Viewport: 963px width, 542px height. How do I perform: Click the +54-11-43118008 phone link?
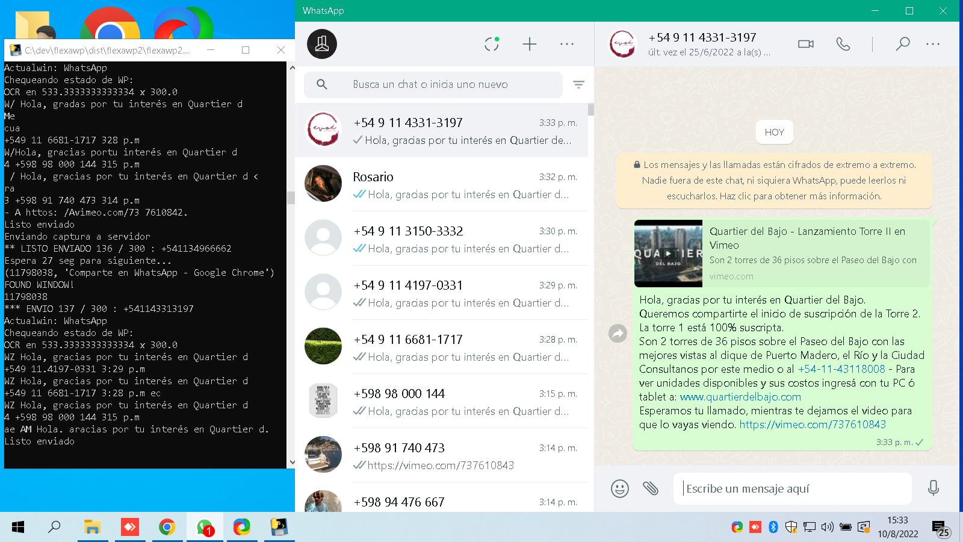[841, 369]
